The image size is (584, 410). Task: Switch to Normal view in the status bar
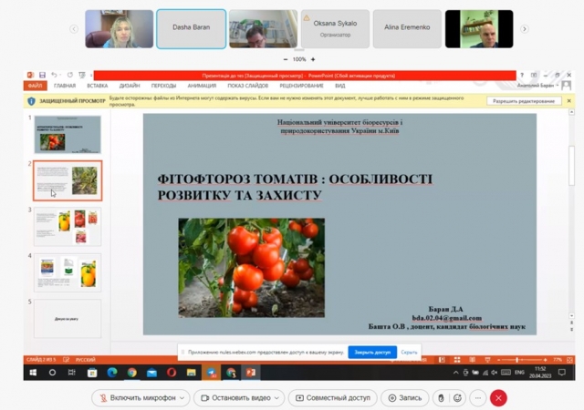coord(442,360)
